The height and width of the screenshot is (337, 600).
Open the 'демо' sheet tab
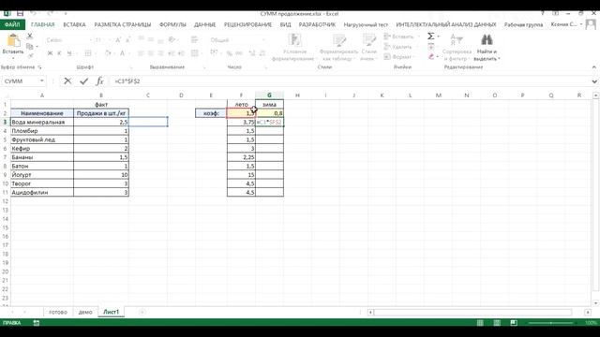(x=85, y=312)
